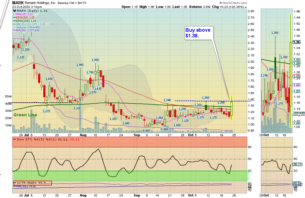Click the 1.080 low price label

tap(126, 123)
